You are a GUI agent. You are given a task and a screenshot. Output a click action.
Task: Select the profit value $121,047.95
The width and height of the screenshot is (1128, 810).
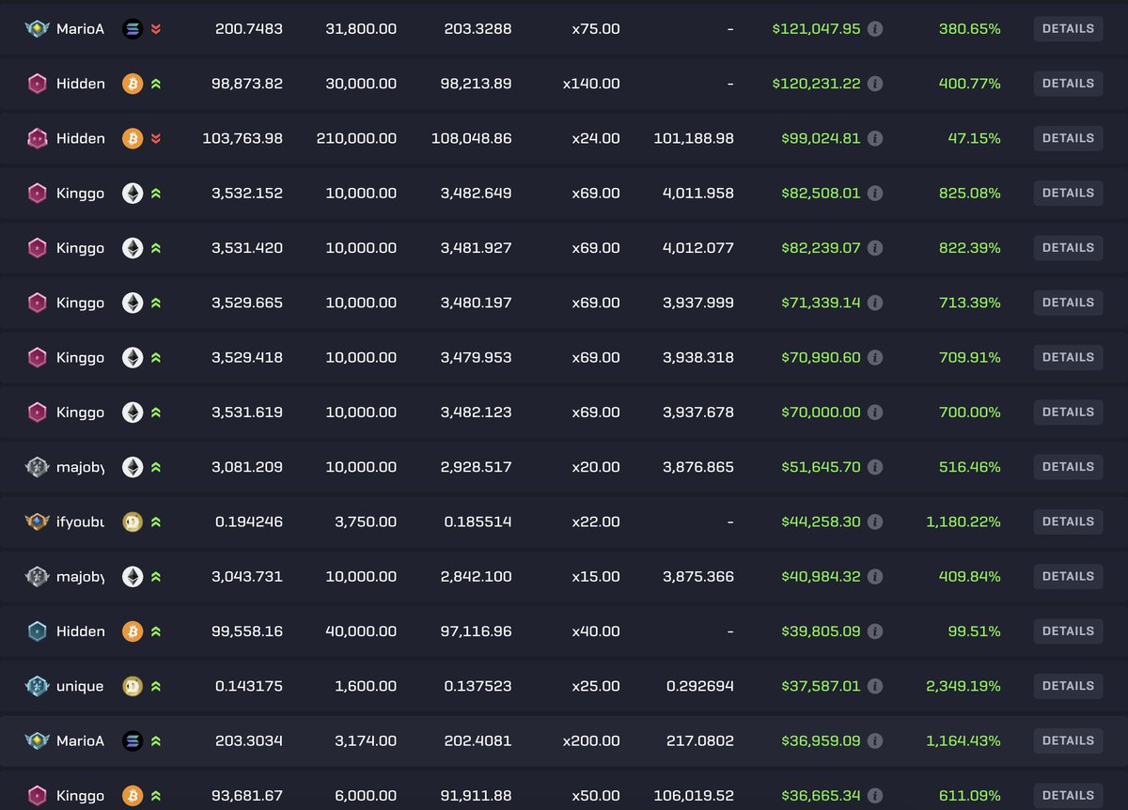pyautogui.click(x=816, y=29)
